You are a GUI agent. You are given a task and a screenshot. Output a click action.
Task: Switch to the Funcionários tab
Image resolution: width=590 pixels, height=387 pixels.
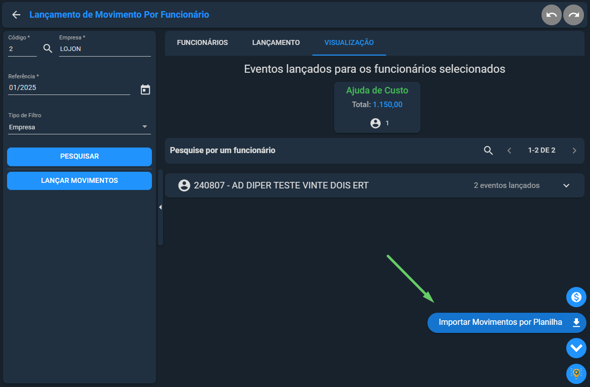[202, 42]
